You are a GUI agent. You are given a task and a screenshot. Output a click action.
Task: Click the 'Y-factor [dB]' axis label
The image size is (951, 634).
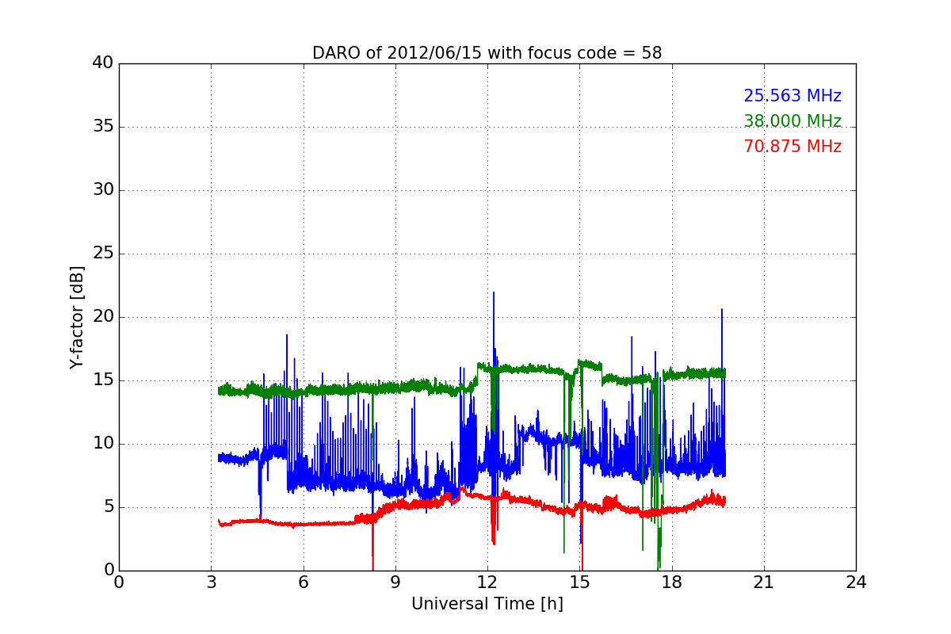pos(77,317)
